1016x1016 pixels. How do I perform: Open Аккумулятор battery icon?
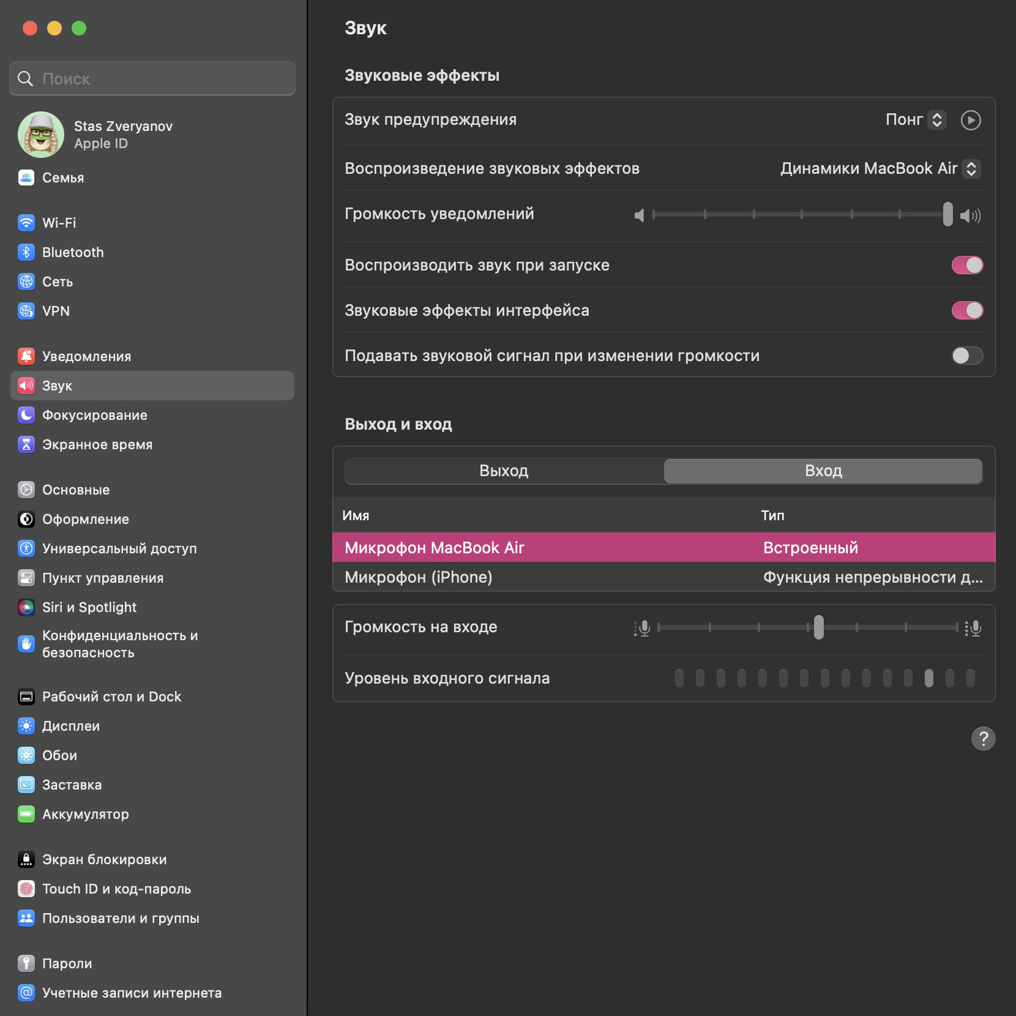pos(26,814)
